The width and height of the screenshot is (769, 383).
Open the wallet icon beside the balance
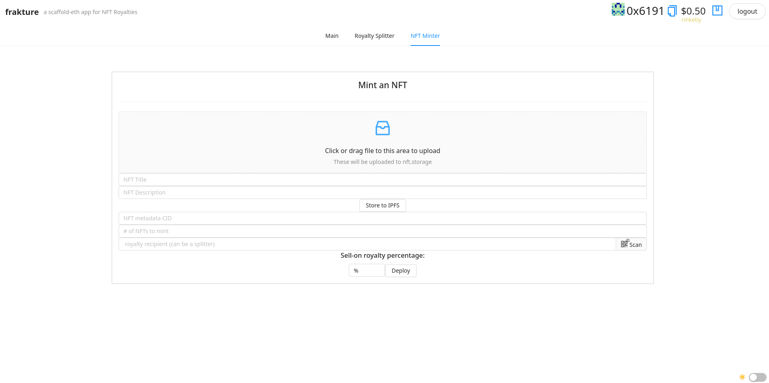[x=717, y=10]
